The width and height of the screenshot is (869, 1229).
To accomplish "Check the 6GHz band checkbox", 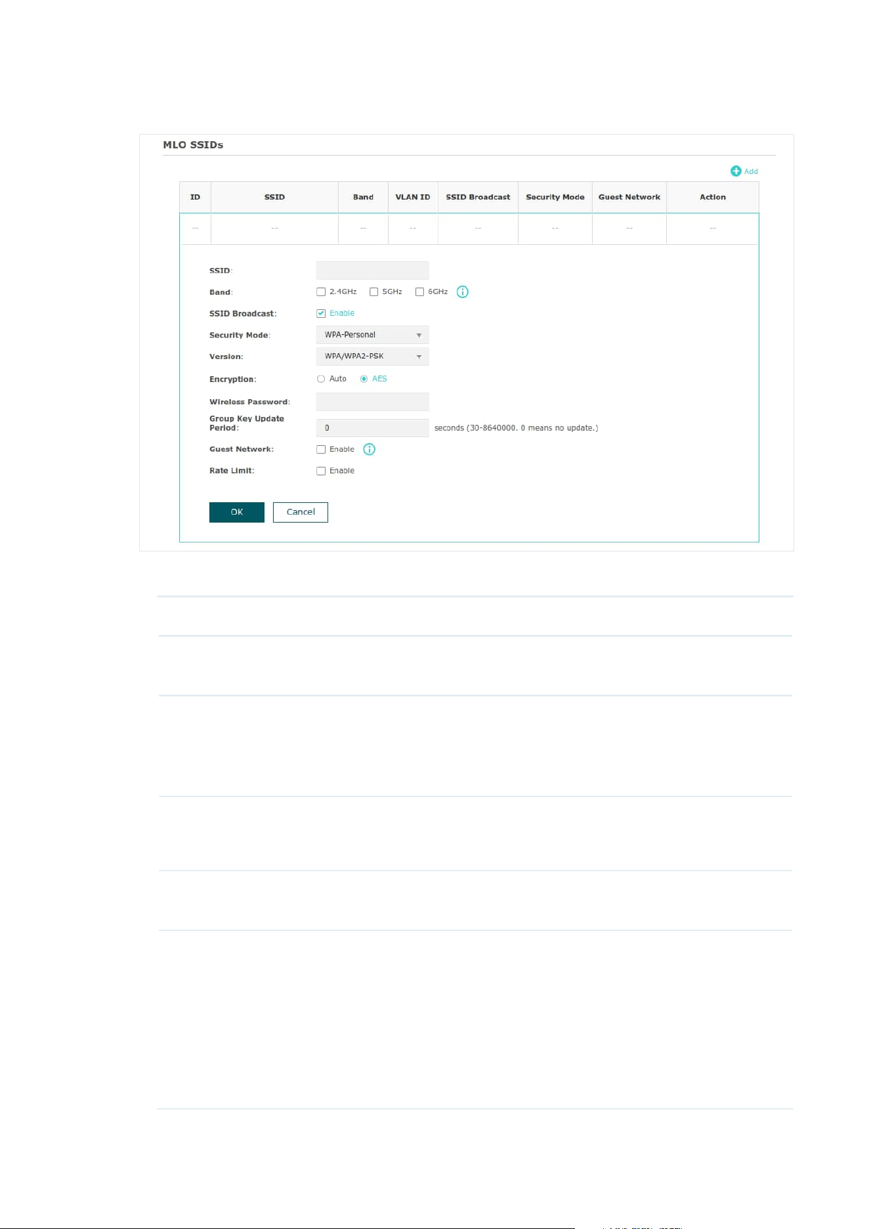I will click(x=419, y=292).
